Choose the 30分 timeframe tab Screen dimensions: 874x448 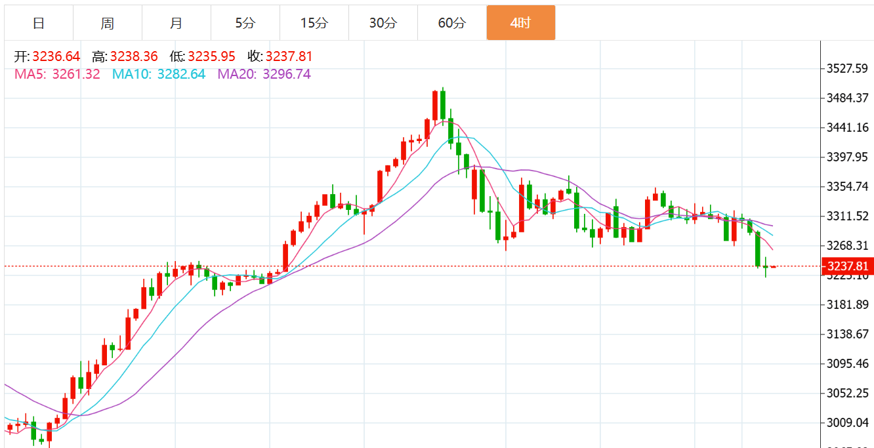tap(383, 23)
